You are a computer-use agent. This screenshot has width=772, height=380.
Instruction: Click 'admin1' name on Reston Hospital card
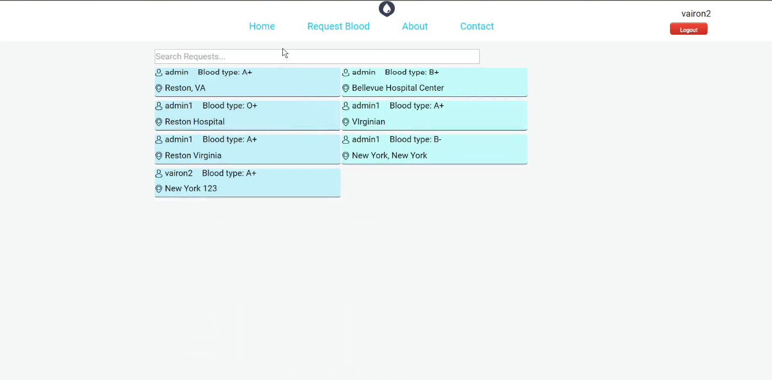pos(179,106)
